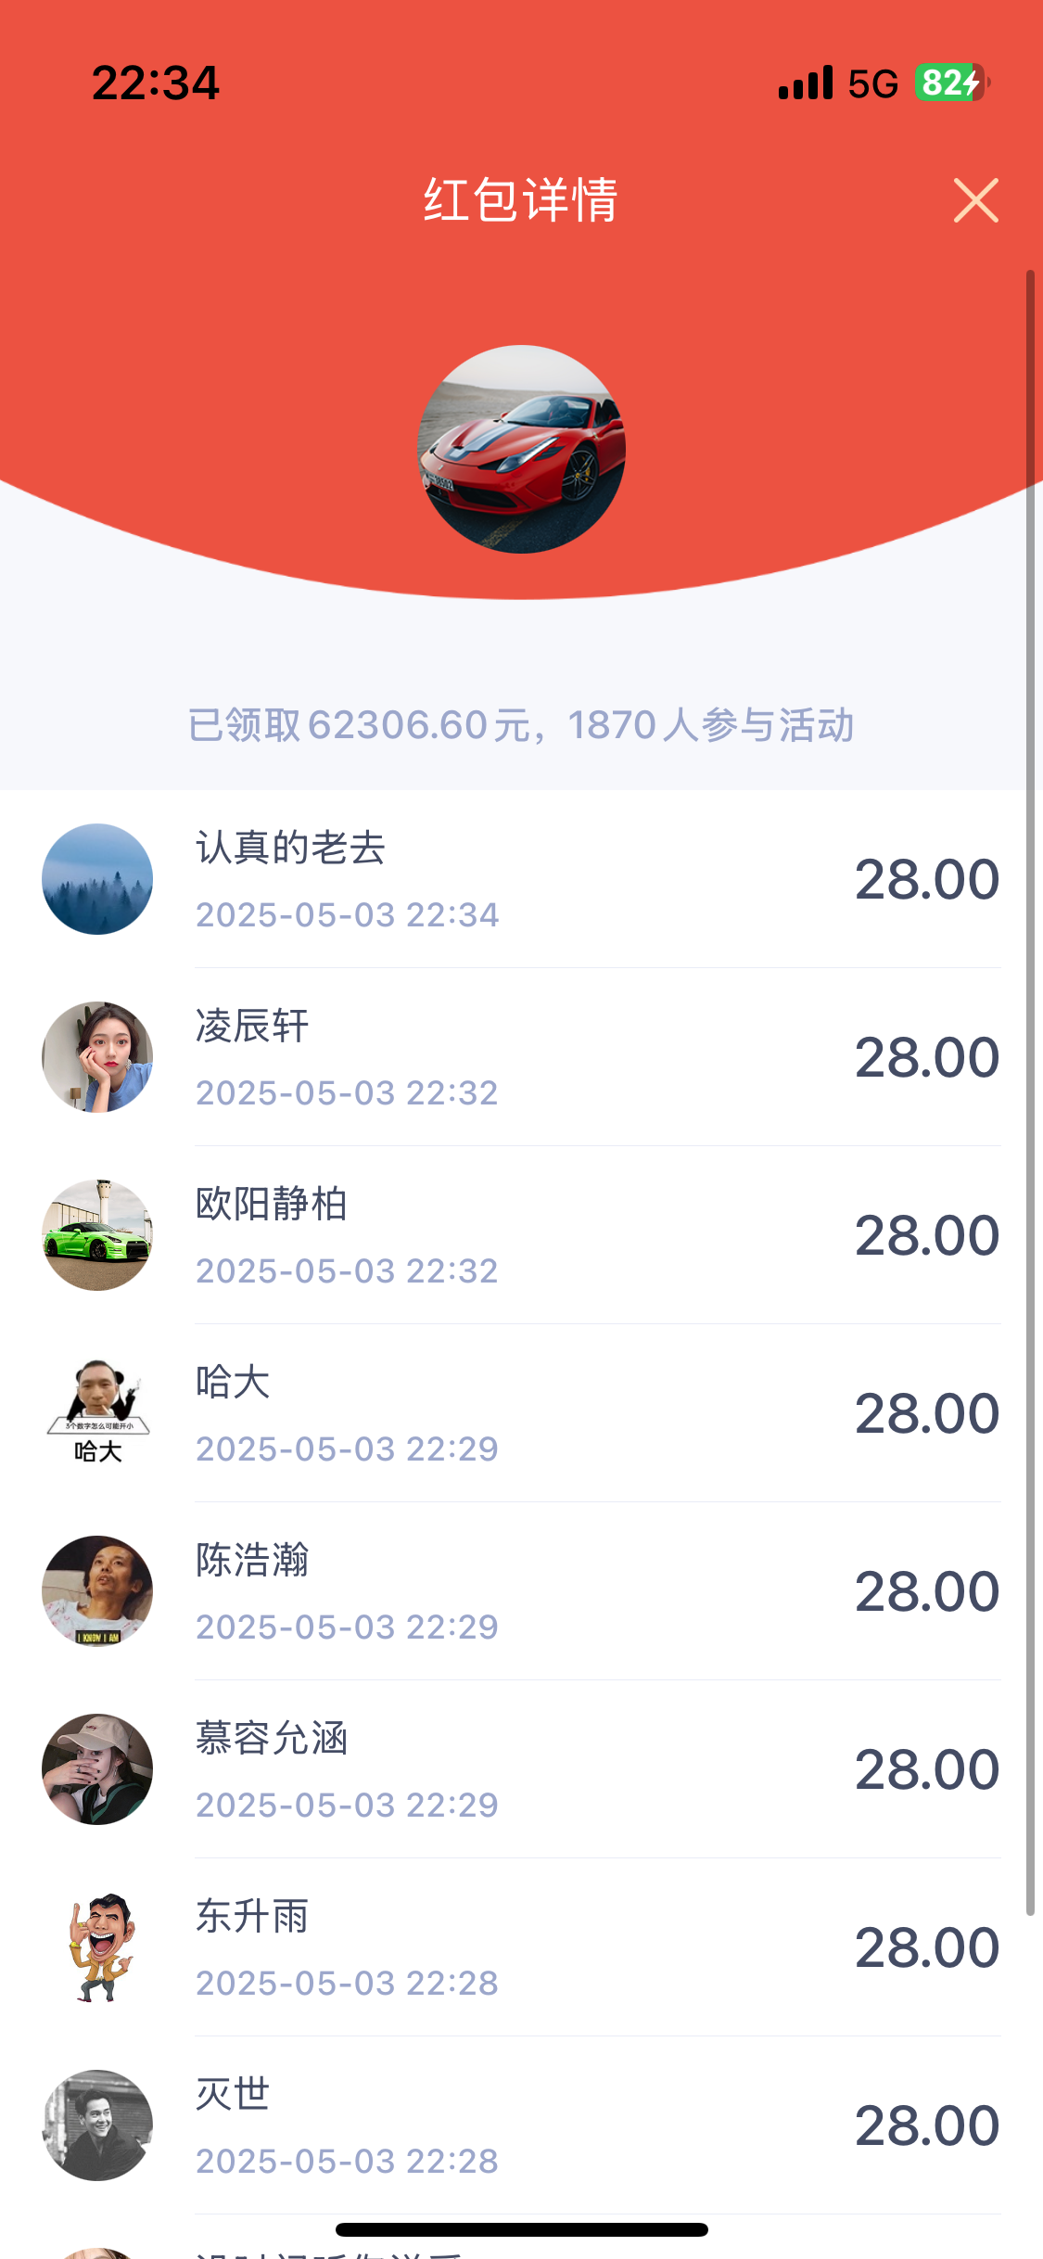The image size is (1043, 2259).
Task: Tap the name 慕容允涵
Action: [271, 1738]
